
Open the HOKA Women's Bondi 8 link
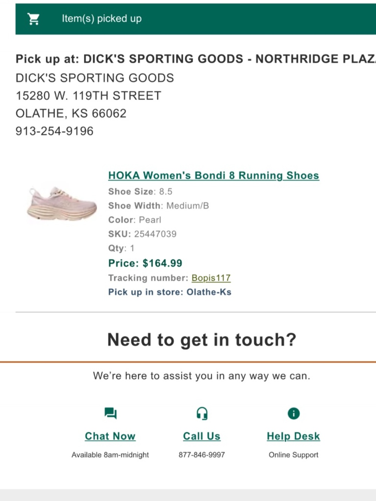(x=214, y=176)
